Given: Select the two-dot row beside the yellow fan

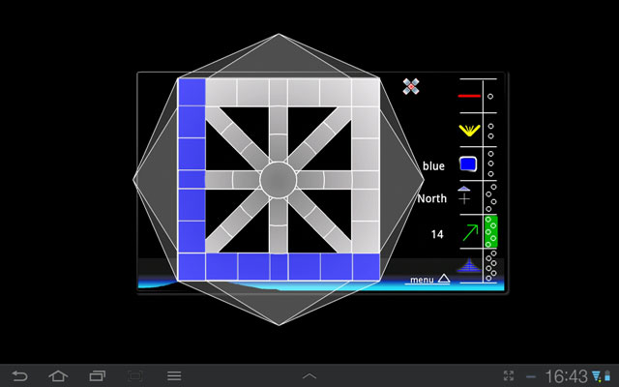Looking at the screenshot, I should (490, 131).
